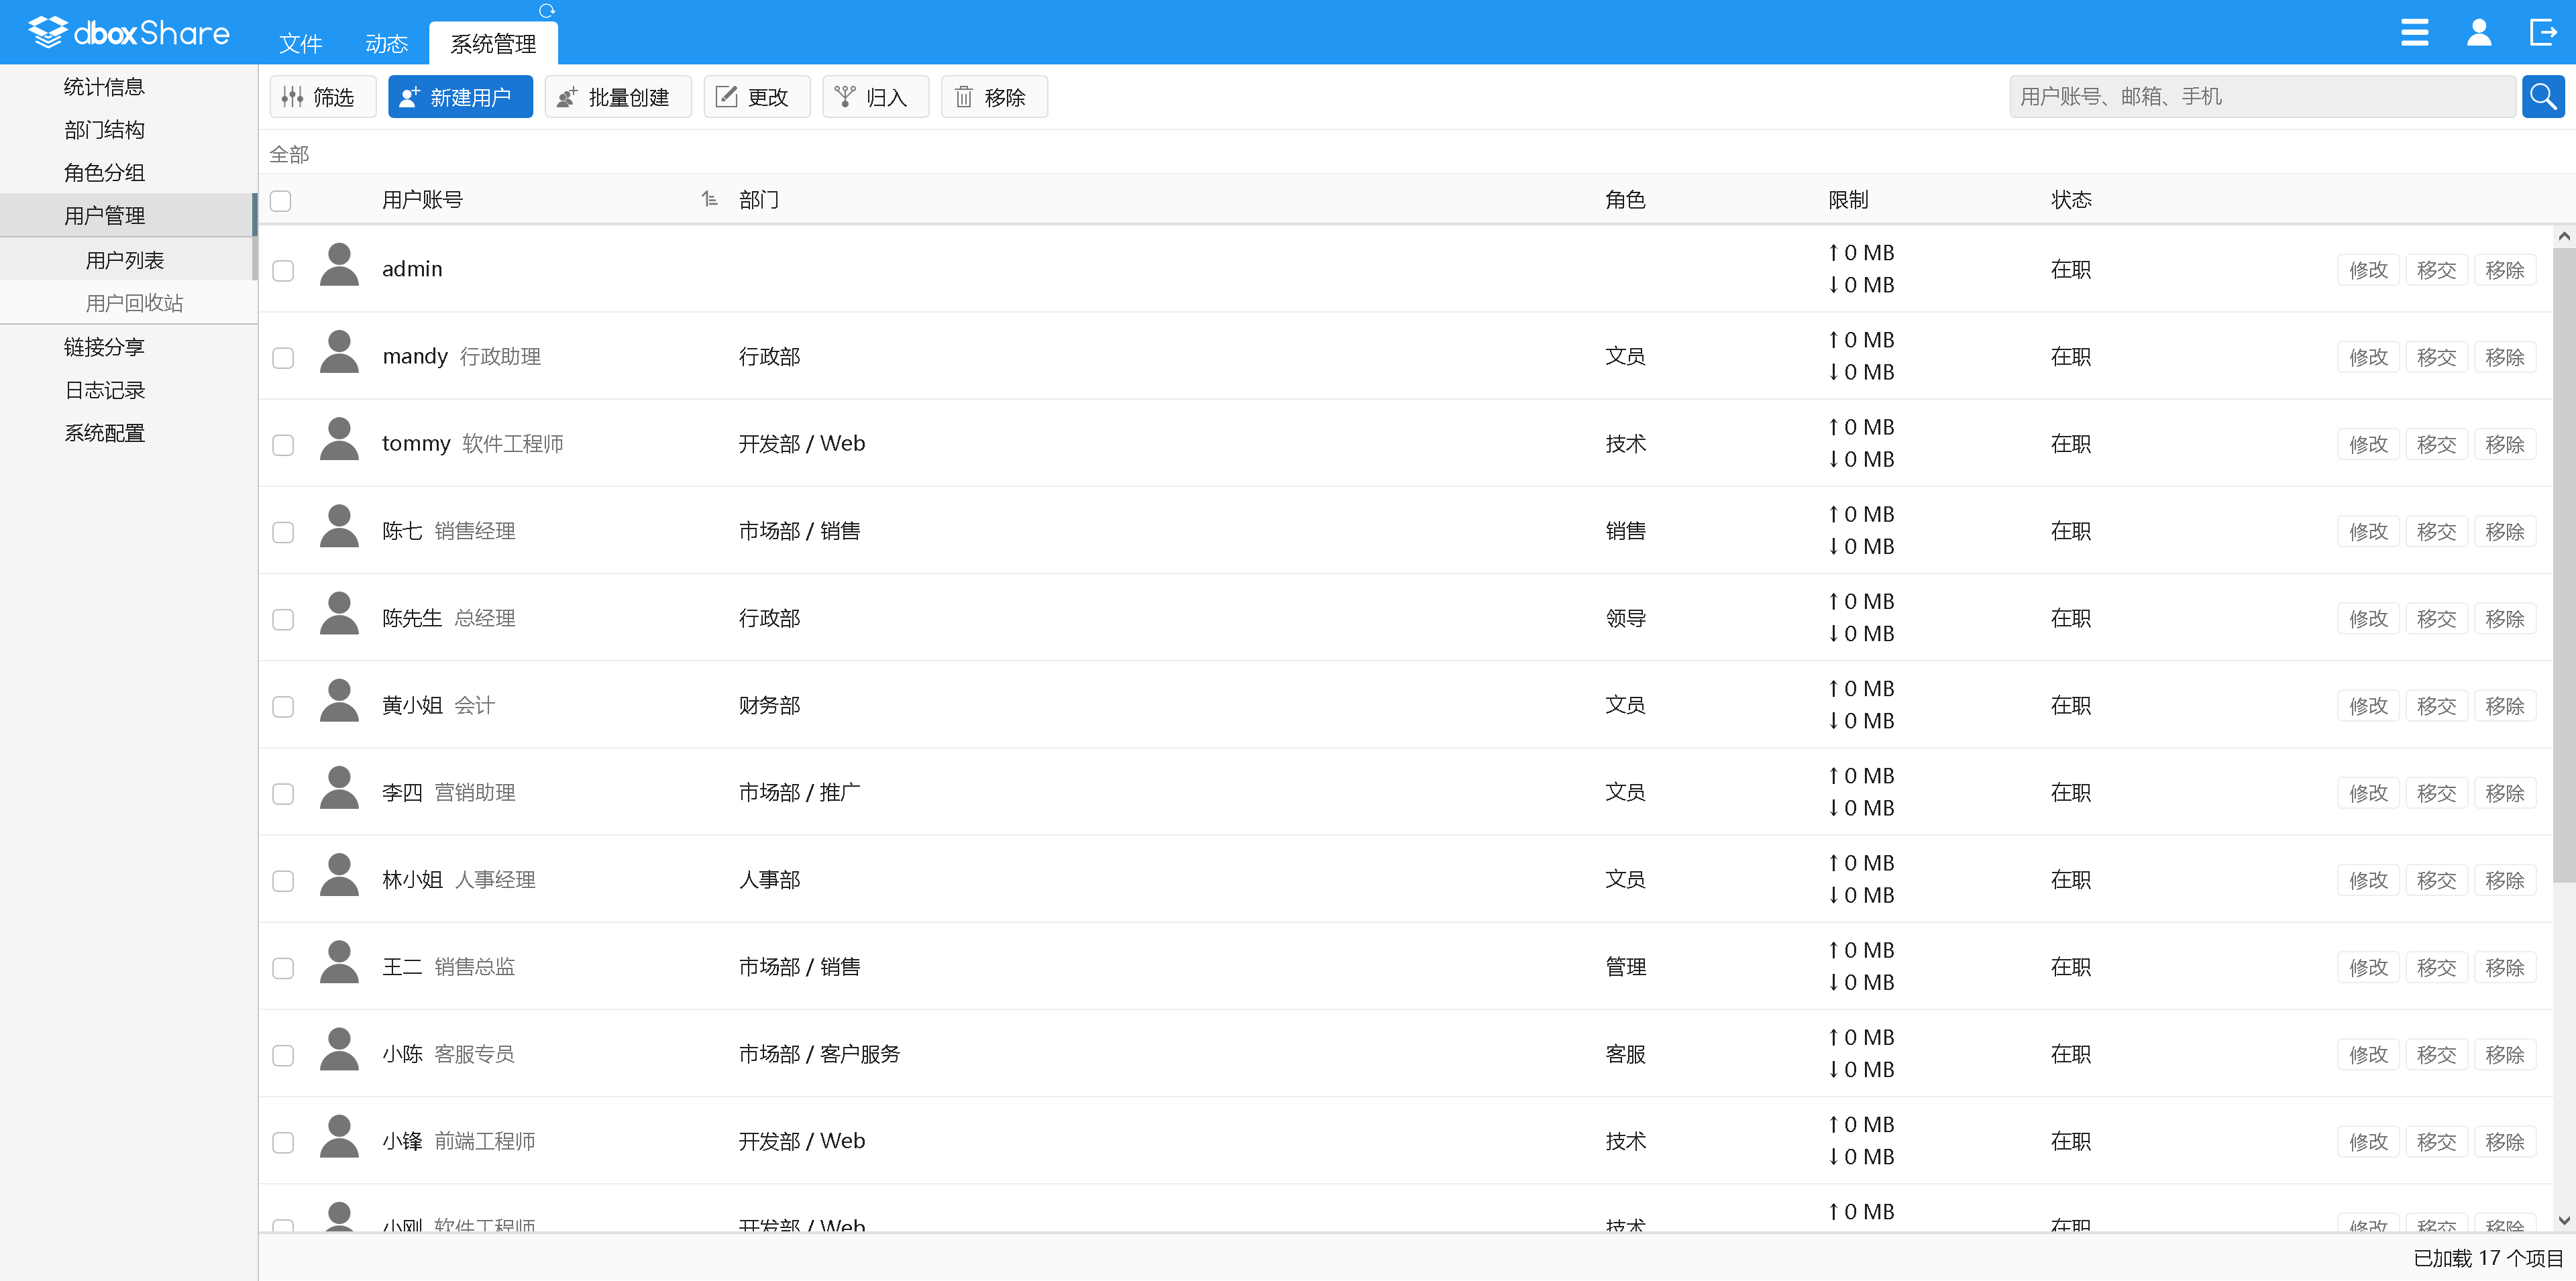Click 移交 for the mandy row
This screenshot has height=1281, width=2576.
2436,357
